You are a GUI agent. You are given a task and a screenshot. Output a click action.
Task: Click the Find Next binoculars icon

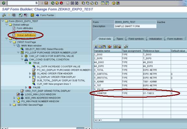pyautogui.click(x=76, y=3)
